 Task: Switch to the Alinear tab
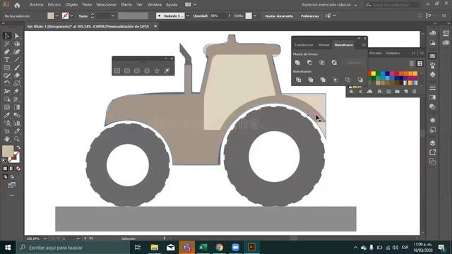point(324,45)
